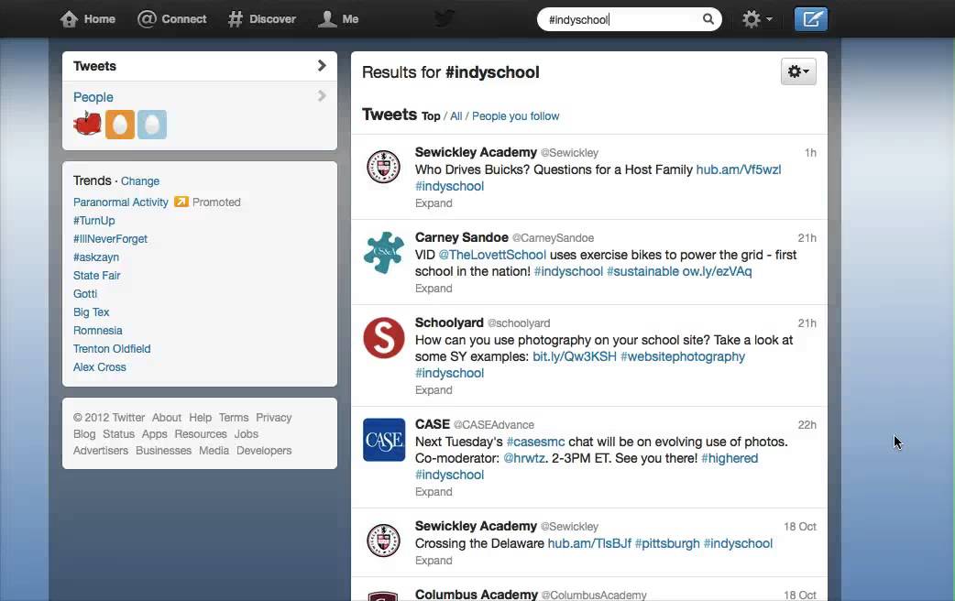Image resolution: width=955 pixels, height=601 pixels.
Task: Open the State Fair trend
Action: tap(97, 275)
